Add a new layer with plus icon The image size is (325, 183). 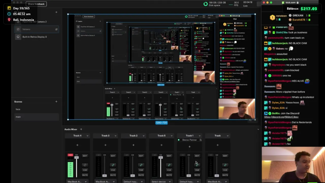pyautogui.click(x=56, y=12)
